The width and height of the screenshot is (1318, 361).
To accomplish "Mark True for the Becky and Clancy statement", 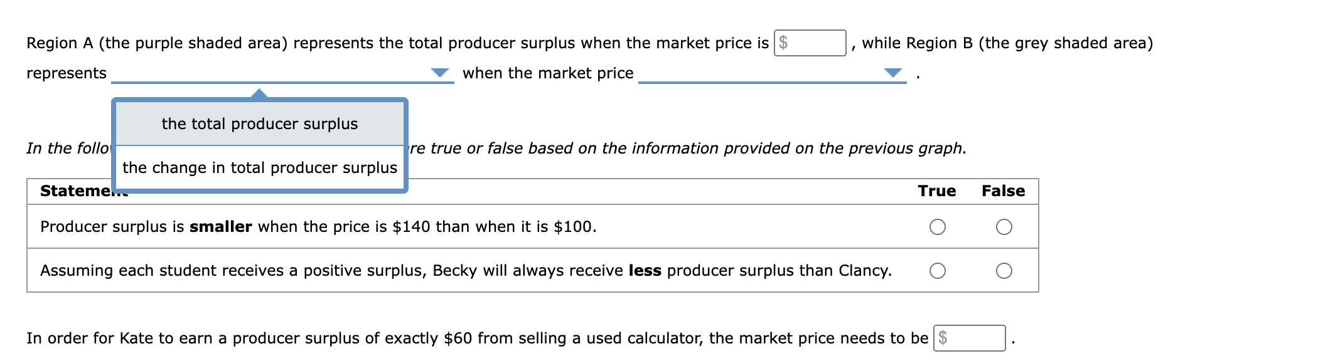I will click(x=938, y=271).
